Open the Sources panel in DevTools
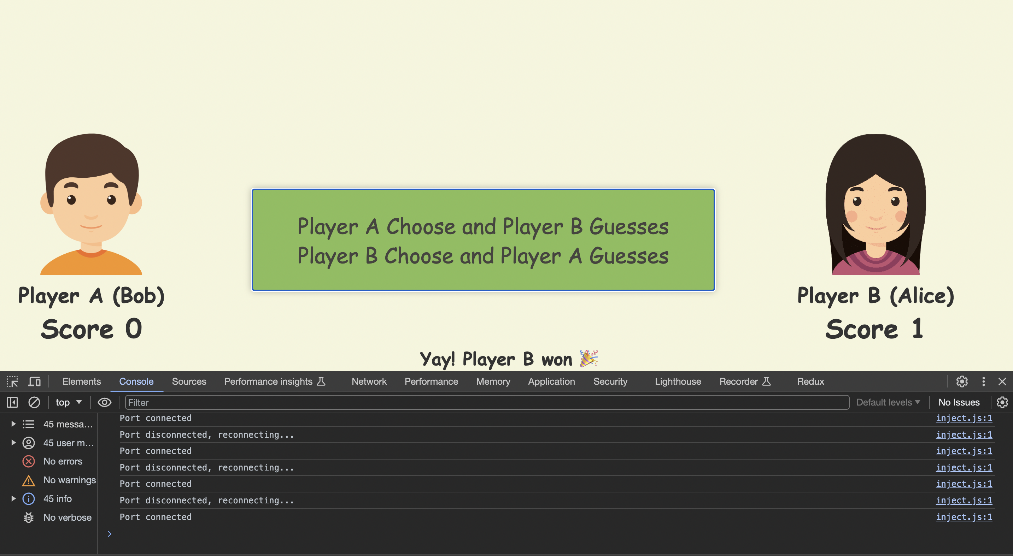The height and width of the screenshot is (556, 1013). [188, 381]
